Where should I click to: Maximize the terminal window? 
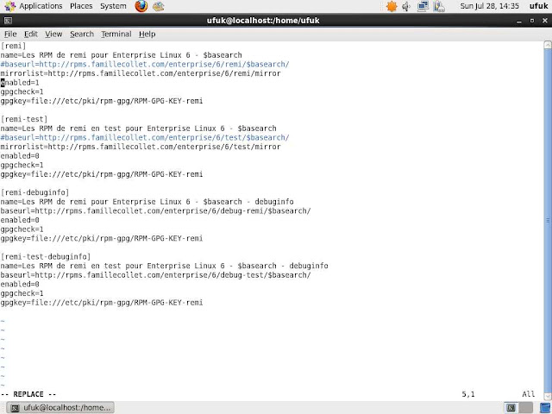(532, 21)
